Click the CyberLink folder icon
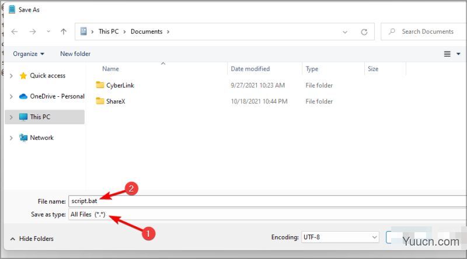This screenshot has height=259, width=467. pos(100,85)
